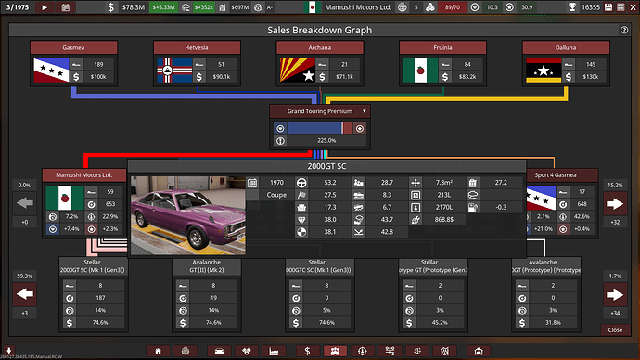Select the Stellar otype GT (Prototype) card
Screen dimensions: 640x360
click(x=433, y=294)
